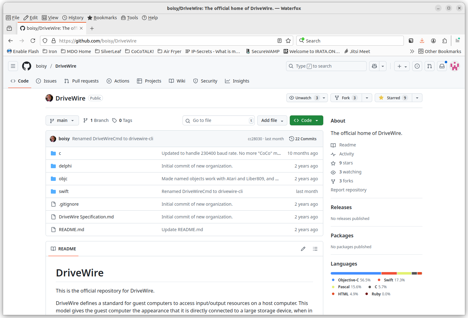
Task: Open the 22 Commits history link
Action: [303, 139]
